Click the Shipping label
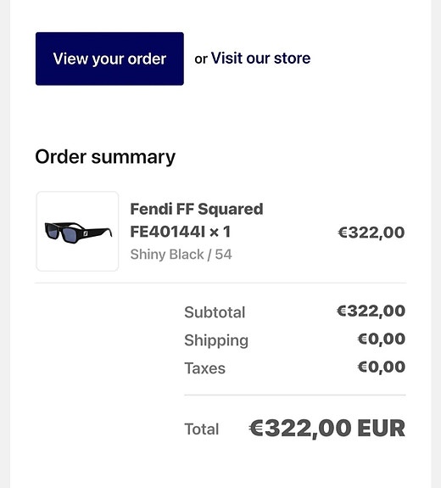 pyautogui.click(x=216, y=340)
